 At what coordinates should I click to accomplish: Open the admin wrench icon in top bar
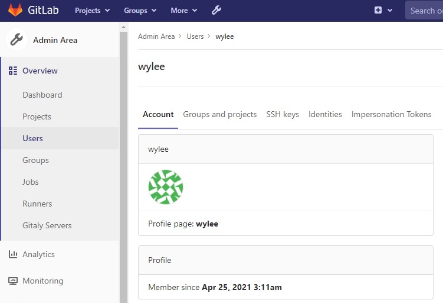(x=216, y=11)
